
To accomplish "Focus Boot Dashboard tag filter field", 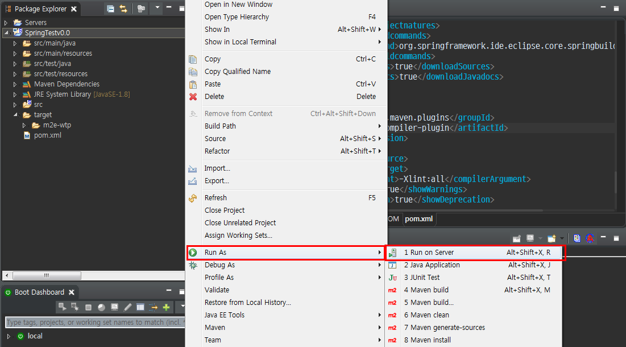I will coord(96,322).
